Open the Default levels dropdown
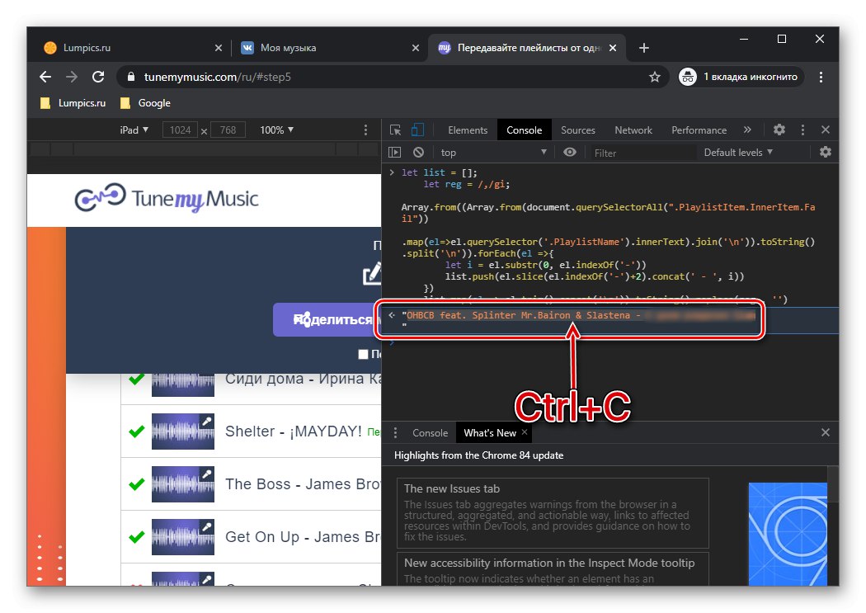Image resolution: width=866 pixels, height=613 pixels. (738, 153)
